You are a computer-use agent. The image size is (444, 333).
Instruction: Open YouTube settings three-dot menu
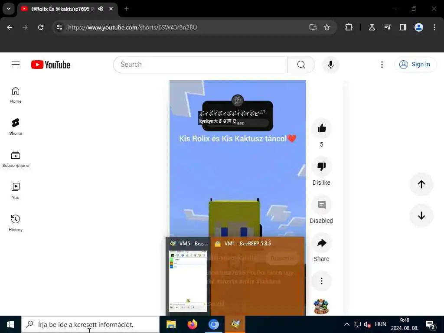(382, 65)
